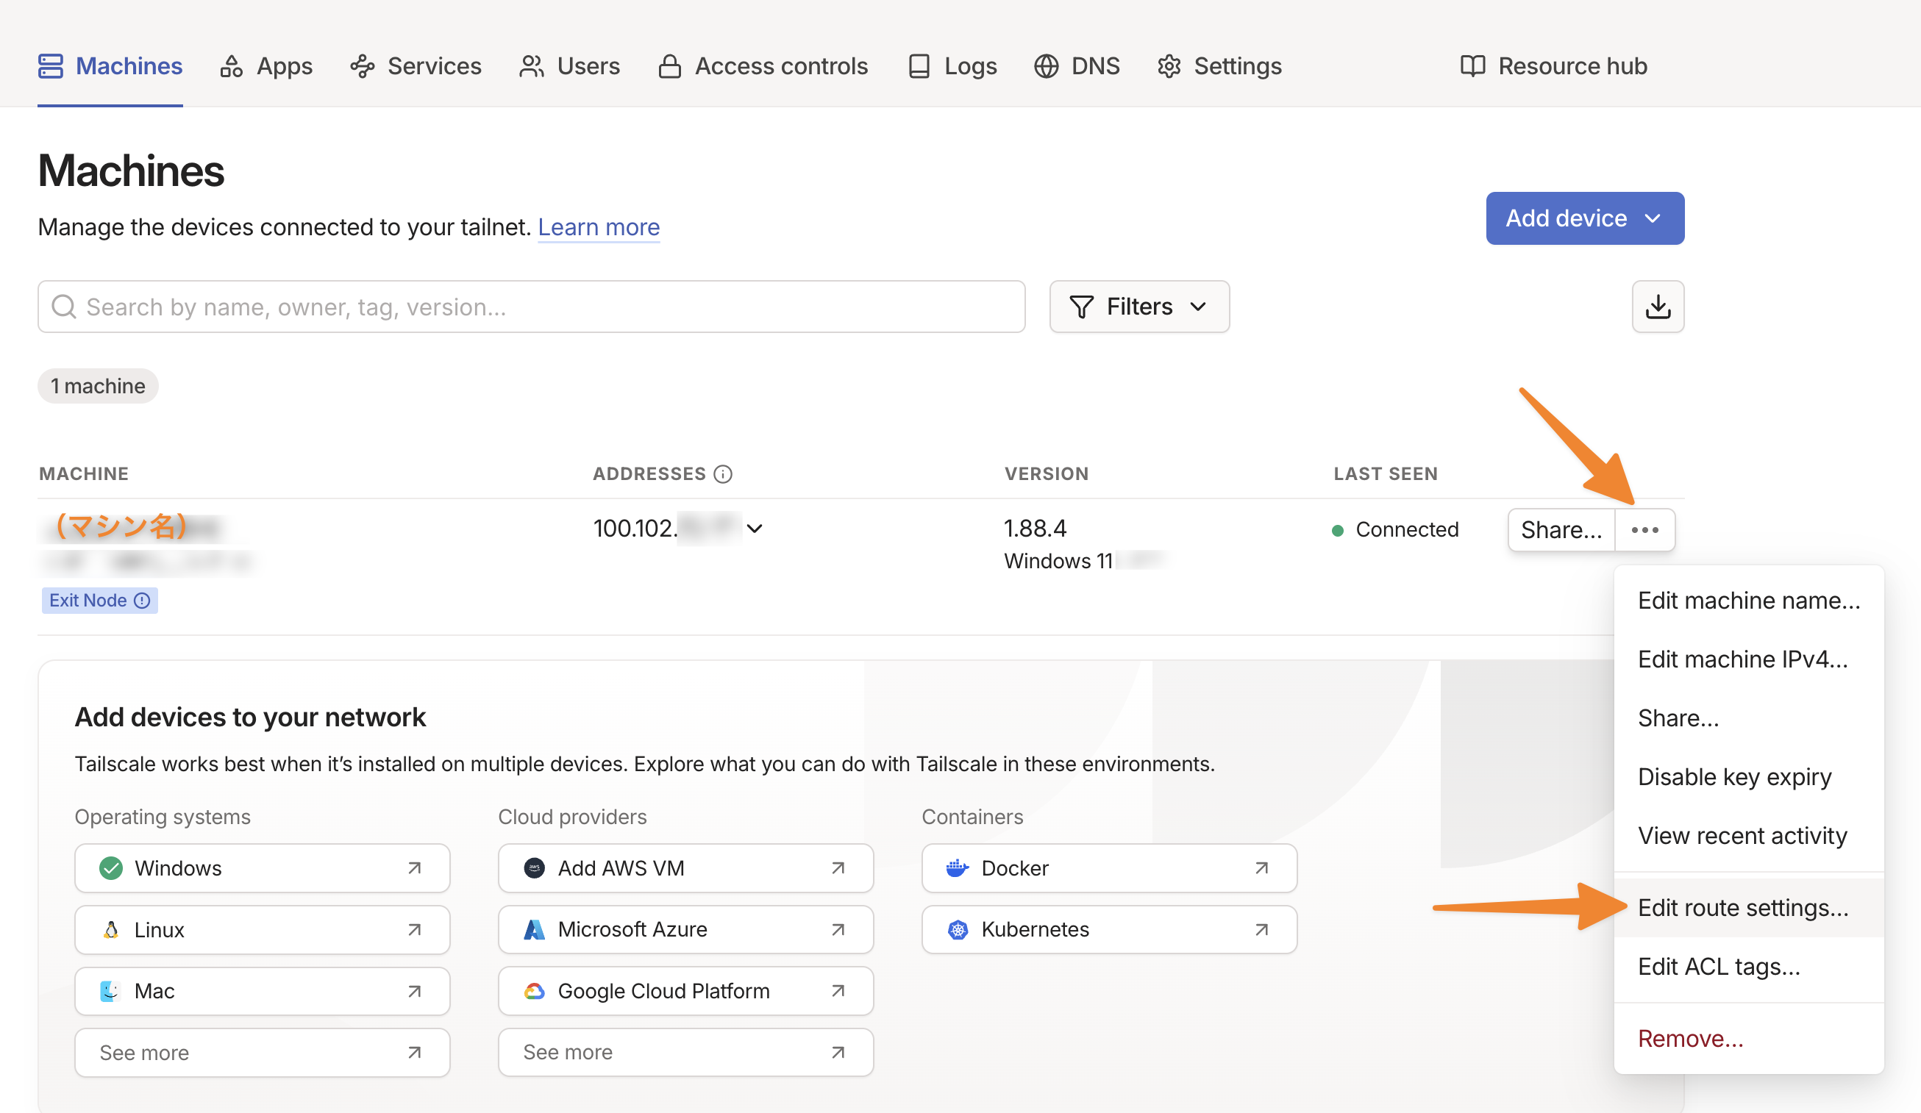Expand the machine's IP addresses chevron
The height and width of the screenshot is (1113, 1921).
coord(754,529)
